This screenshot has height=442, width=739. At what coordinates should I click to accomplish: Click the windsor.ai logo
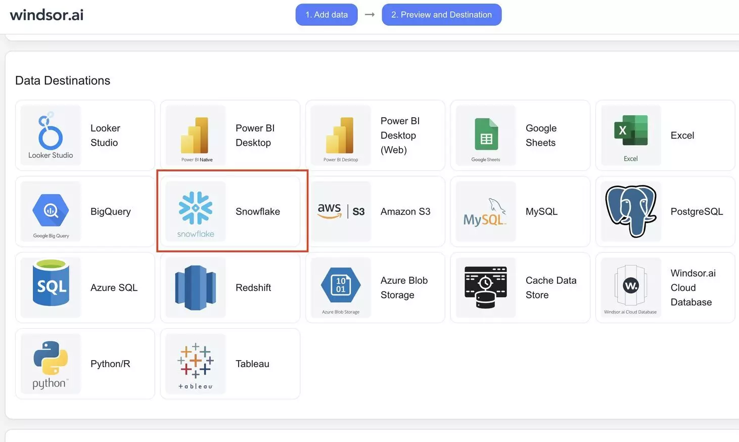click(x=47, y=15)
